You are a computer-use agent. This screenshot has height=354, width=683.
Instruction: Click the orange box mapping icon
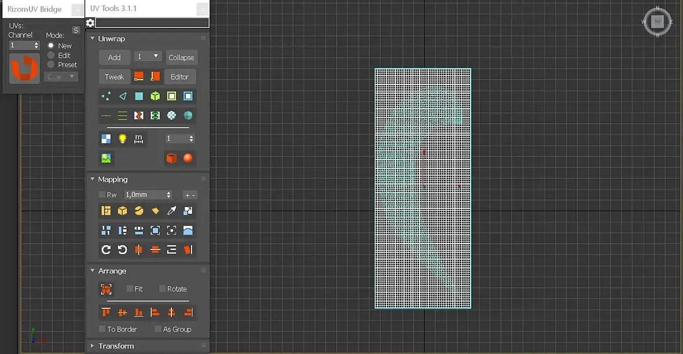click(x=122, y=211)
